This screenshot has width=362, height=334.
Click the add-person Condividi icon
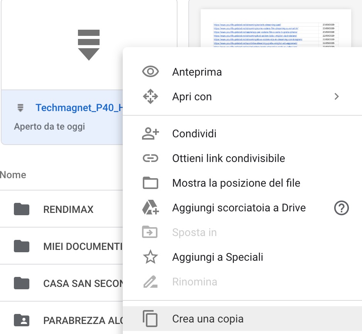pos(150,134)
